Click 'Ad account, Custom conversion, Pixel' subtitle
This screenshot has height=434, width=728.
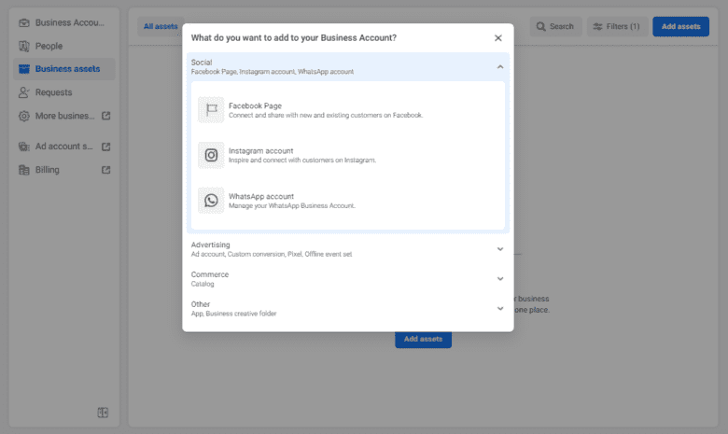[272, 255]
